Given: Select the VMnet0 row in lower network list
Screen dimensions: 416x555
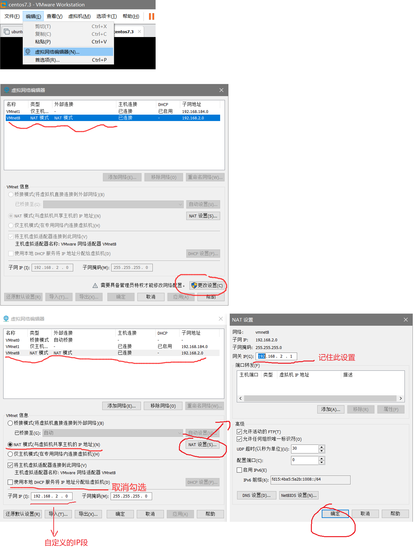Looking at the screenshot, I should tap(13, 340).
